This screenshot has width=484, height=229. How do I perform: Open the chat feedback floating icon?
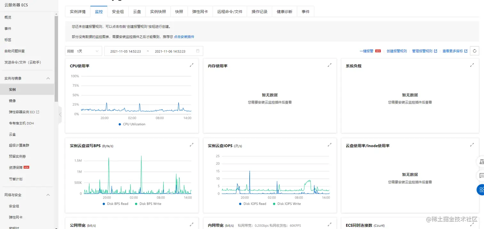[x=481, y=176]
